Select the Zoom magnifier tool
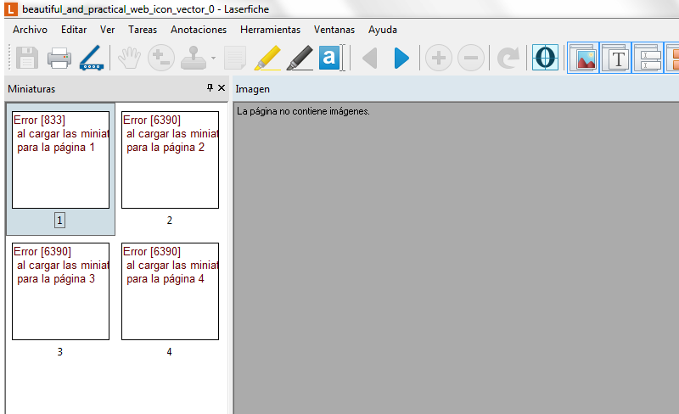 tap(161, 58)
